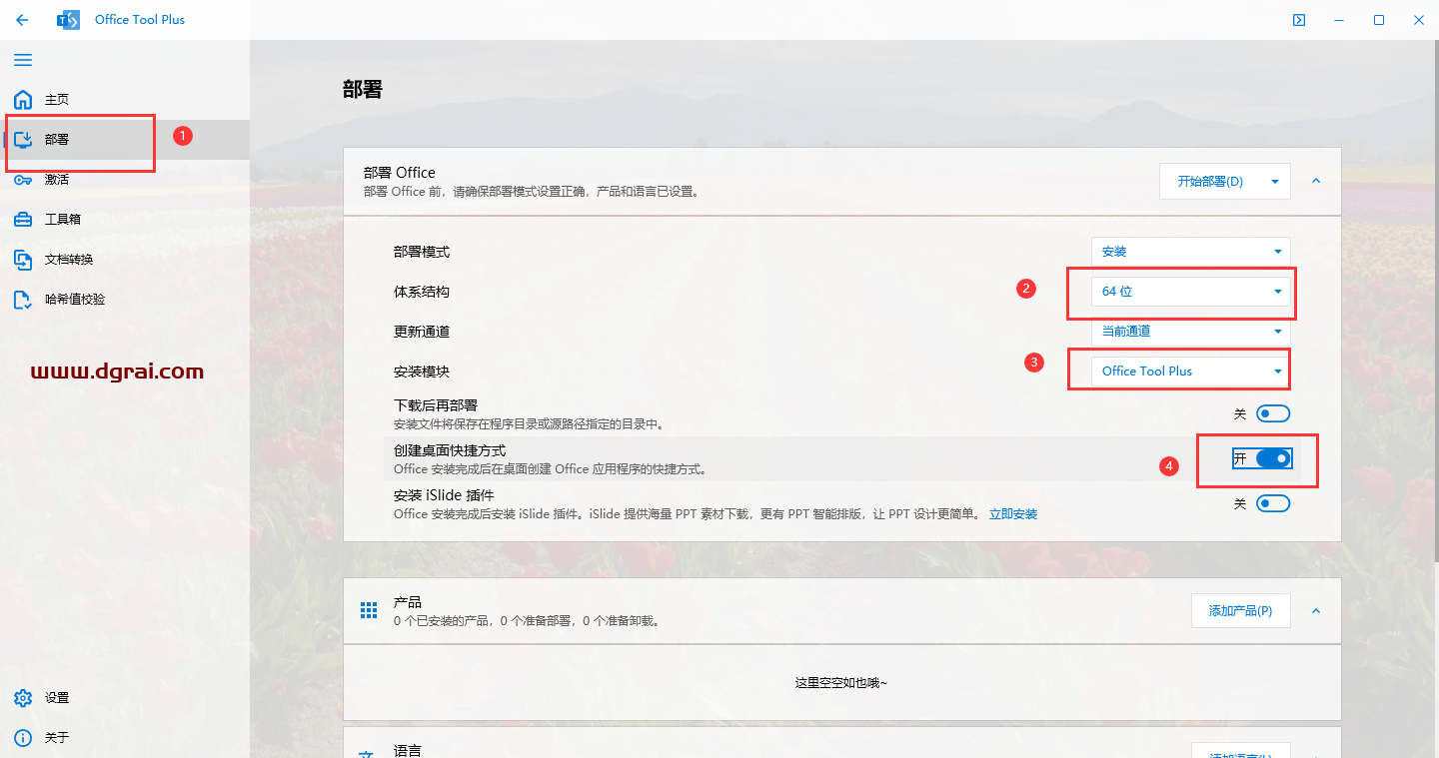Image resolution: width=1439 pixels, height=758 pixels.
Task: Click the 添加产品(P) button
Action: tap(1240, 610)
